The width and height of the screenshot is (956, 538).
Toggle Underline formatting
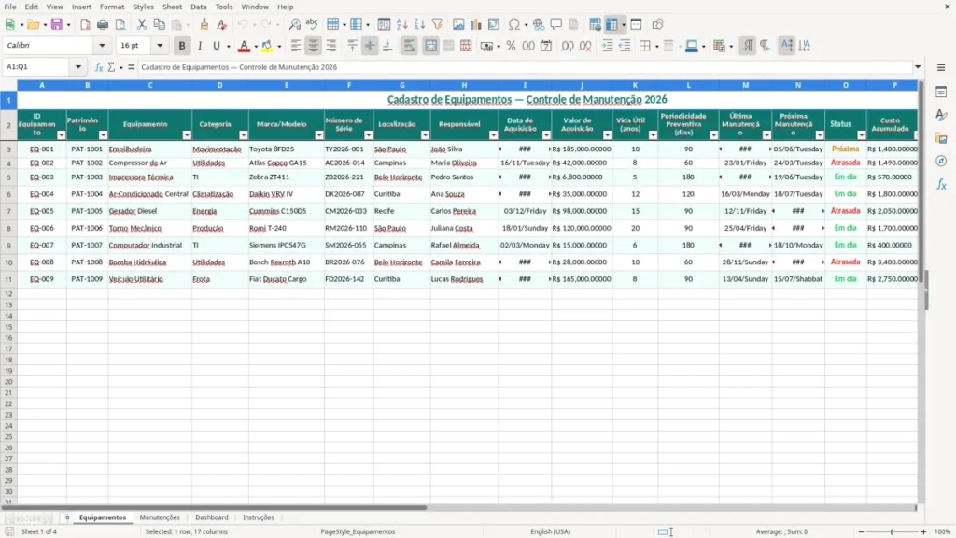click(216, 46)
